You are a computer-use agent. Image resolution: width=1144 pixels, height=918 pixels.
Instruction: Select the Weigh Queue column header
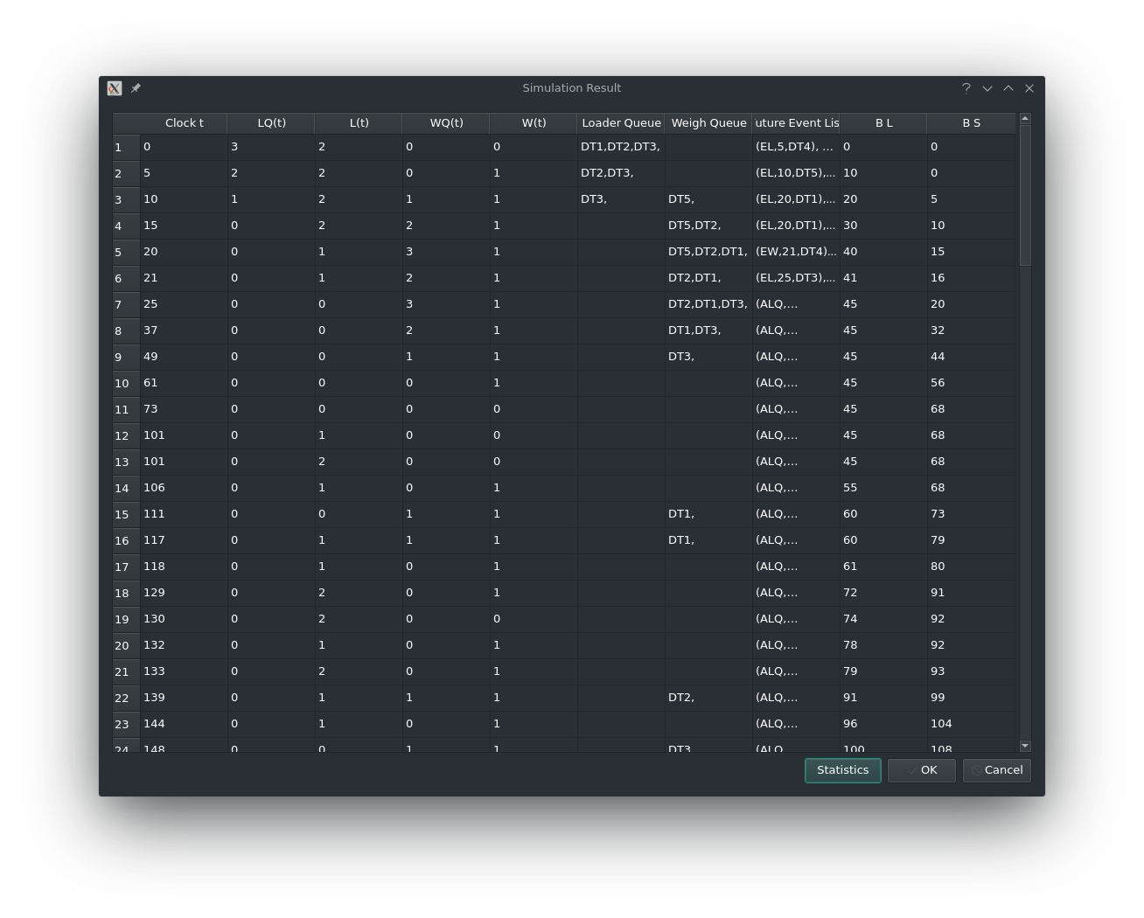pos(708,123)
